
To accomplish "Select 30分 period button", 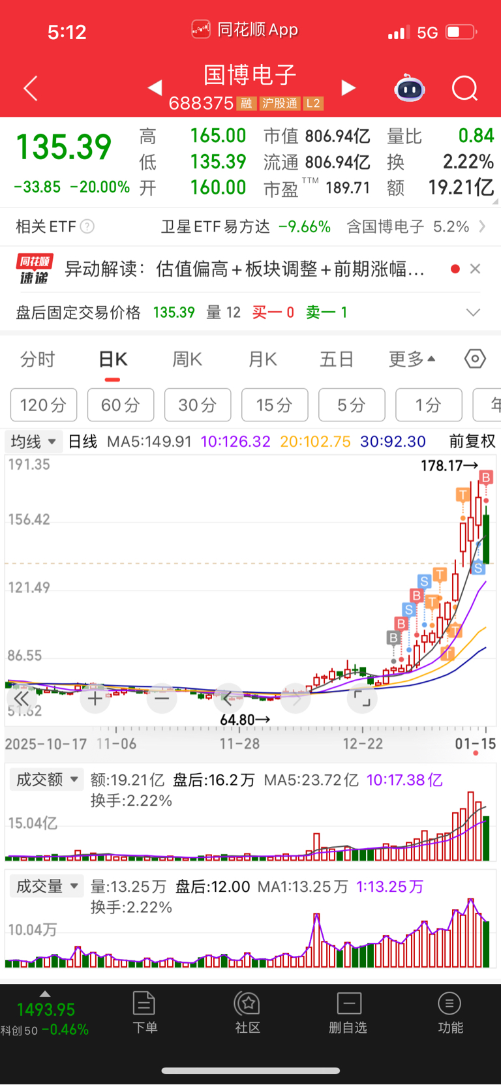I will point(198,405).
